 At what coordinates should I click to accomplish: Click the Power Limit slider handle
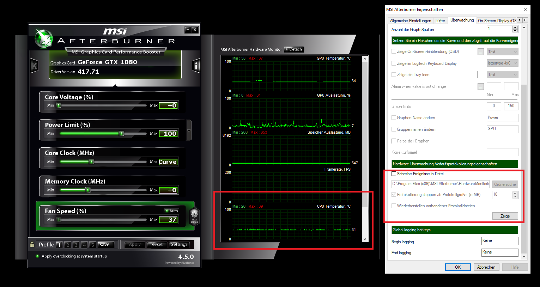[x=121, y=134]
